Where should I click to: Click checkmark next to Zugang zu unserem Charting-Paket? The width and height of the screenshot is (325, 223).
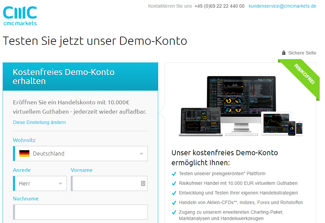click(174, 212)
